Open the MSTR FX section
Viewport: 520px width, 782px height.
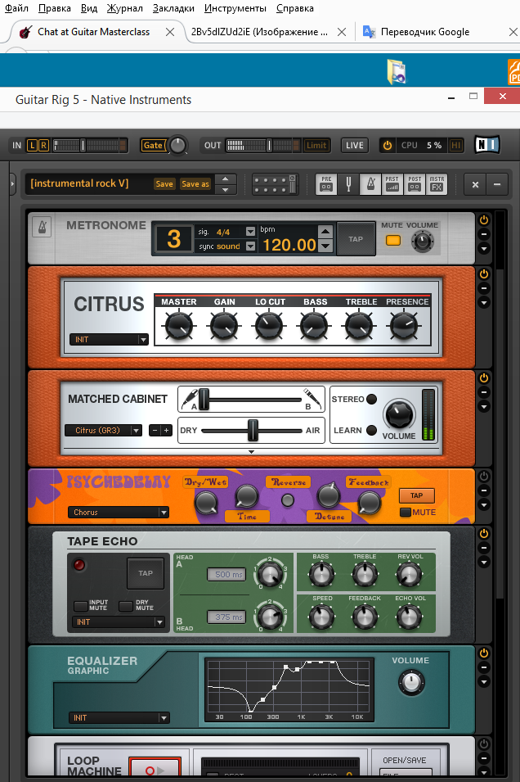pyautogui.click(x=437, y=184)
